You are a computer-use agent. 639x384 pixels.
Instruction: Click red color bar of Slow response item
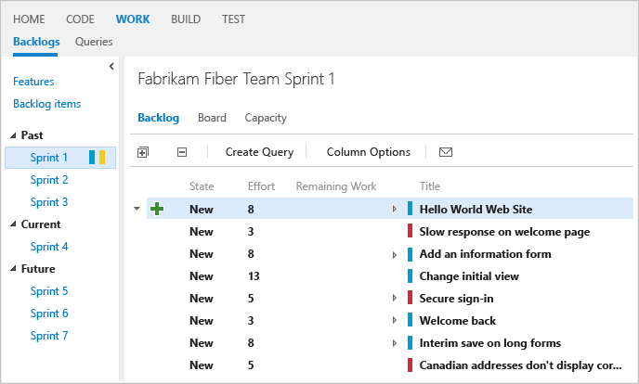pyautogui.click(x=410, y=231)
